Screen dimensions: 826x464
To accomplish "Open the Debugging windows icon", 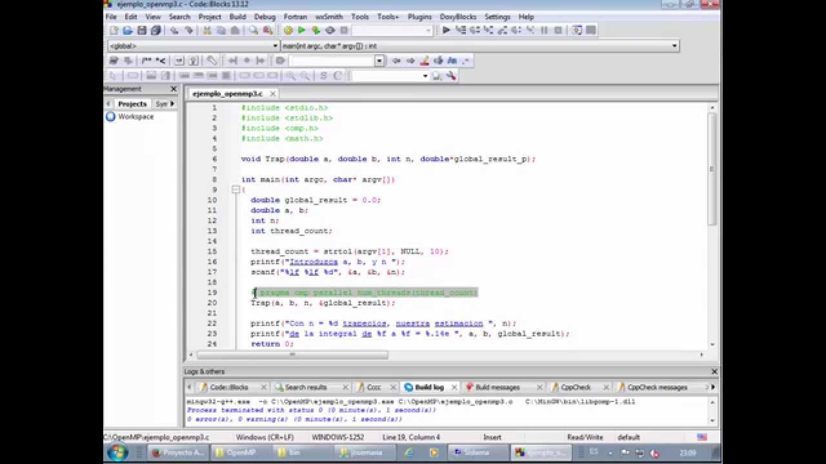I will tap(576, 30).
